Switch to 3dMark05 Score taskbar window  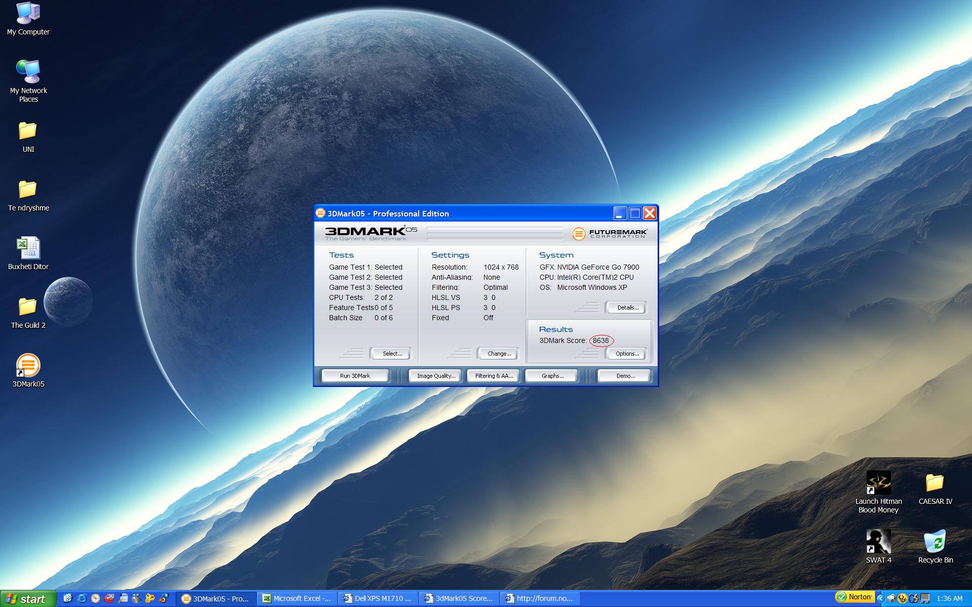tap(459, 599)
